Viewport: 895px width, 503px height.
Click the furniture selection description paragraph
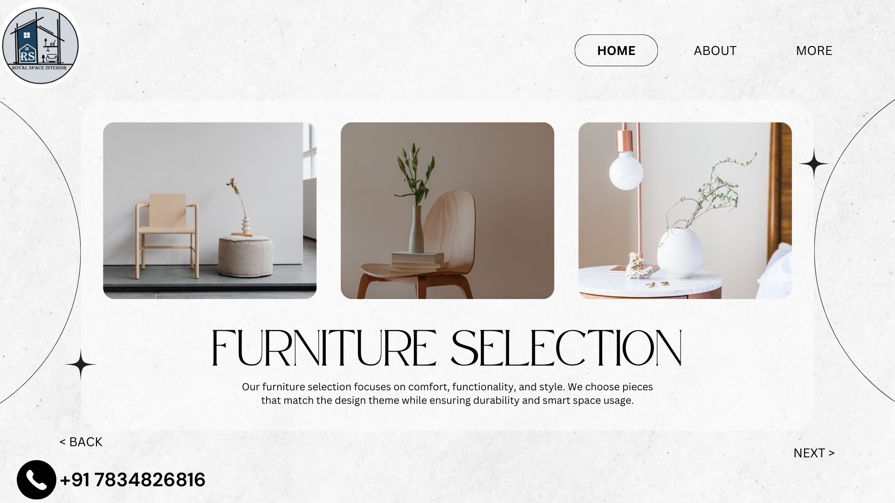(447, 394)
